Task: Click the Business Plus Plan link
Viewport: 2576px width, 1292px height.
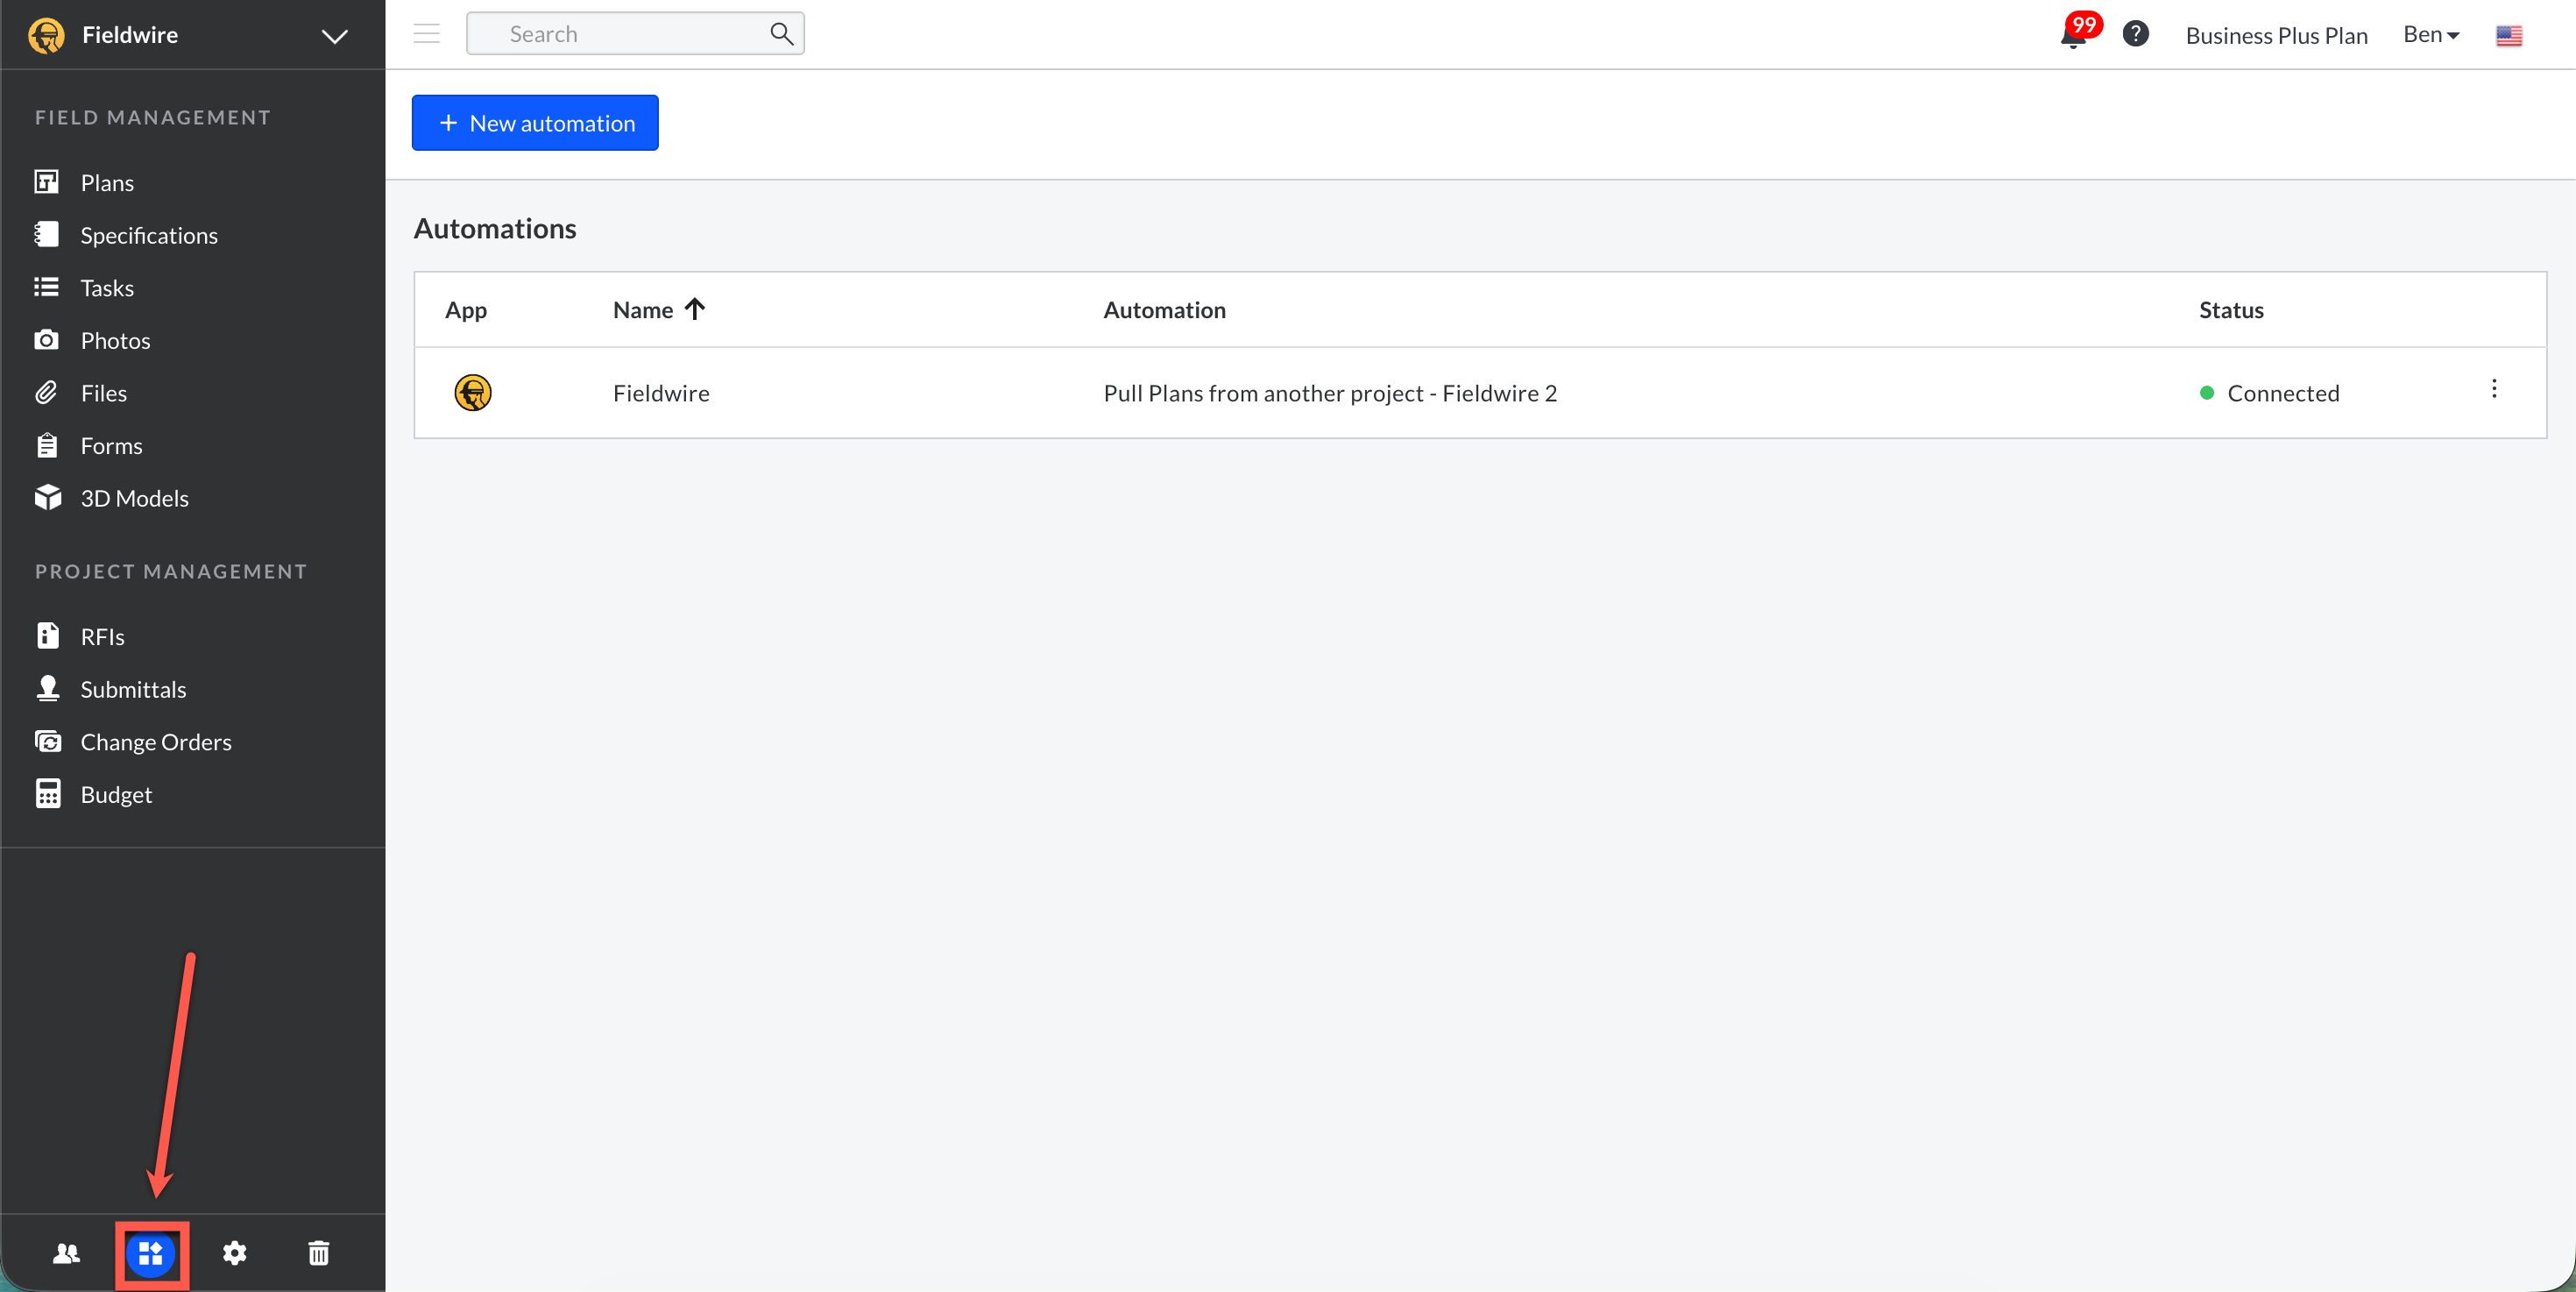Action: 2276,35
